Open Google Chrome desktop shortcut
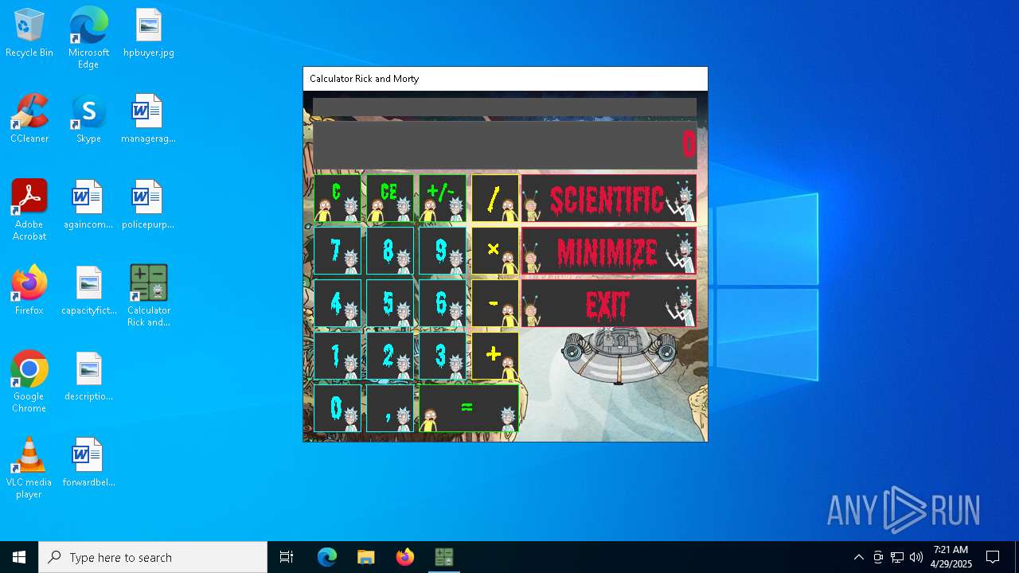The width and height of the screenshot is (1019, 573). click(29, 382)
